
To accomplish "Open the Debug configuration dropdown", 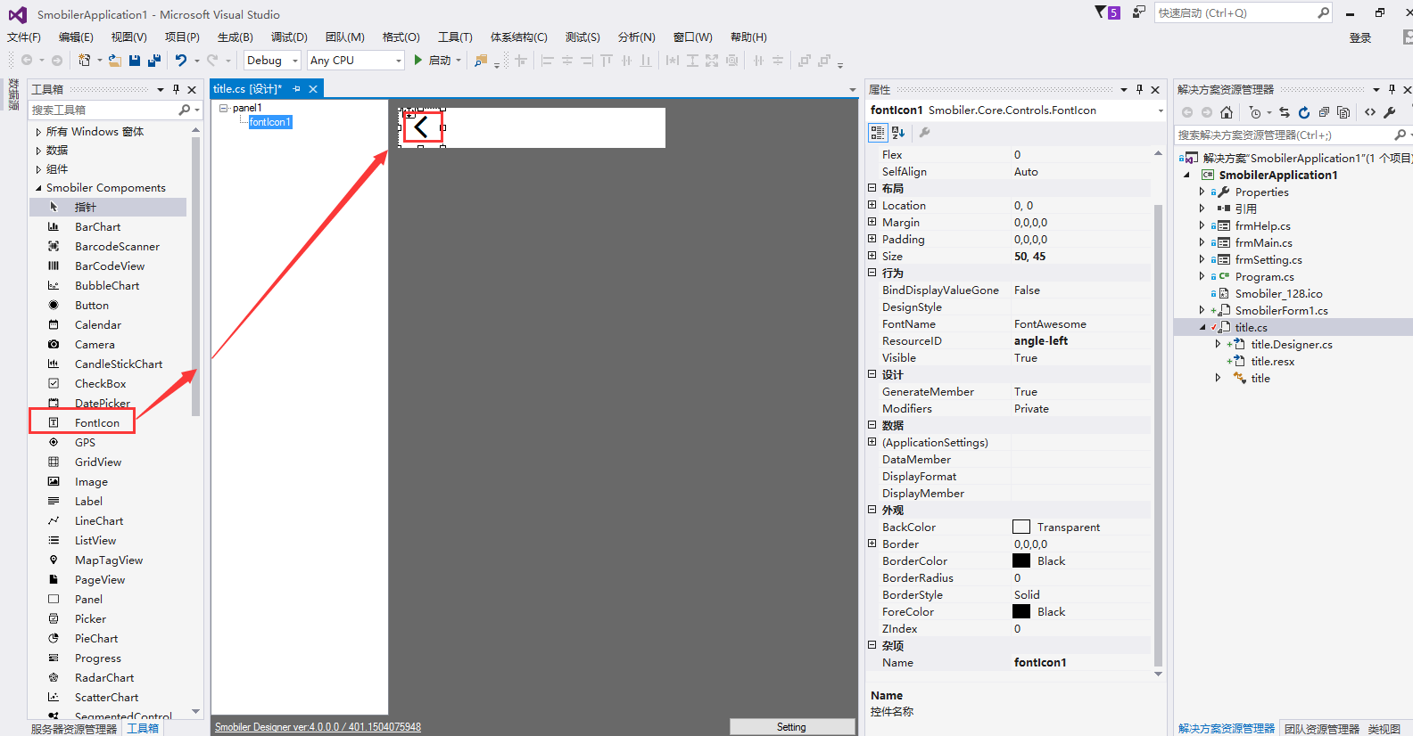I will click(x=295, y=61).
